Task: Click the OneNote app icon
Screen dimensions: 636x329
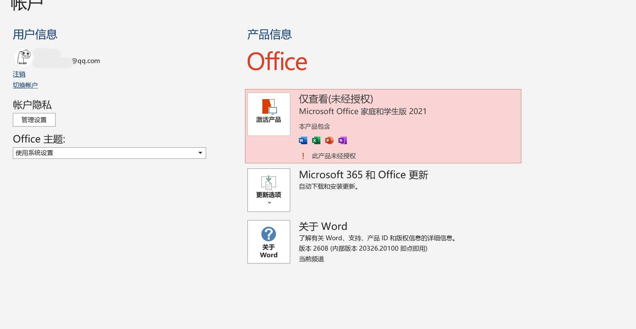Action: pyautogui.click(x=343, y=140)
